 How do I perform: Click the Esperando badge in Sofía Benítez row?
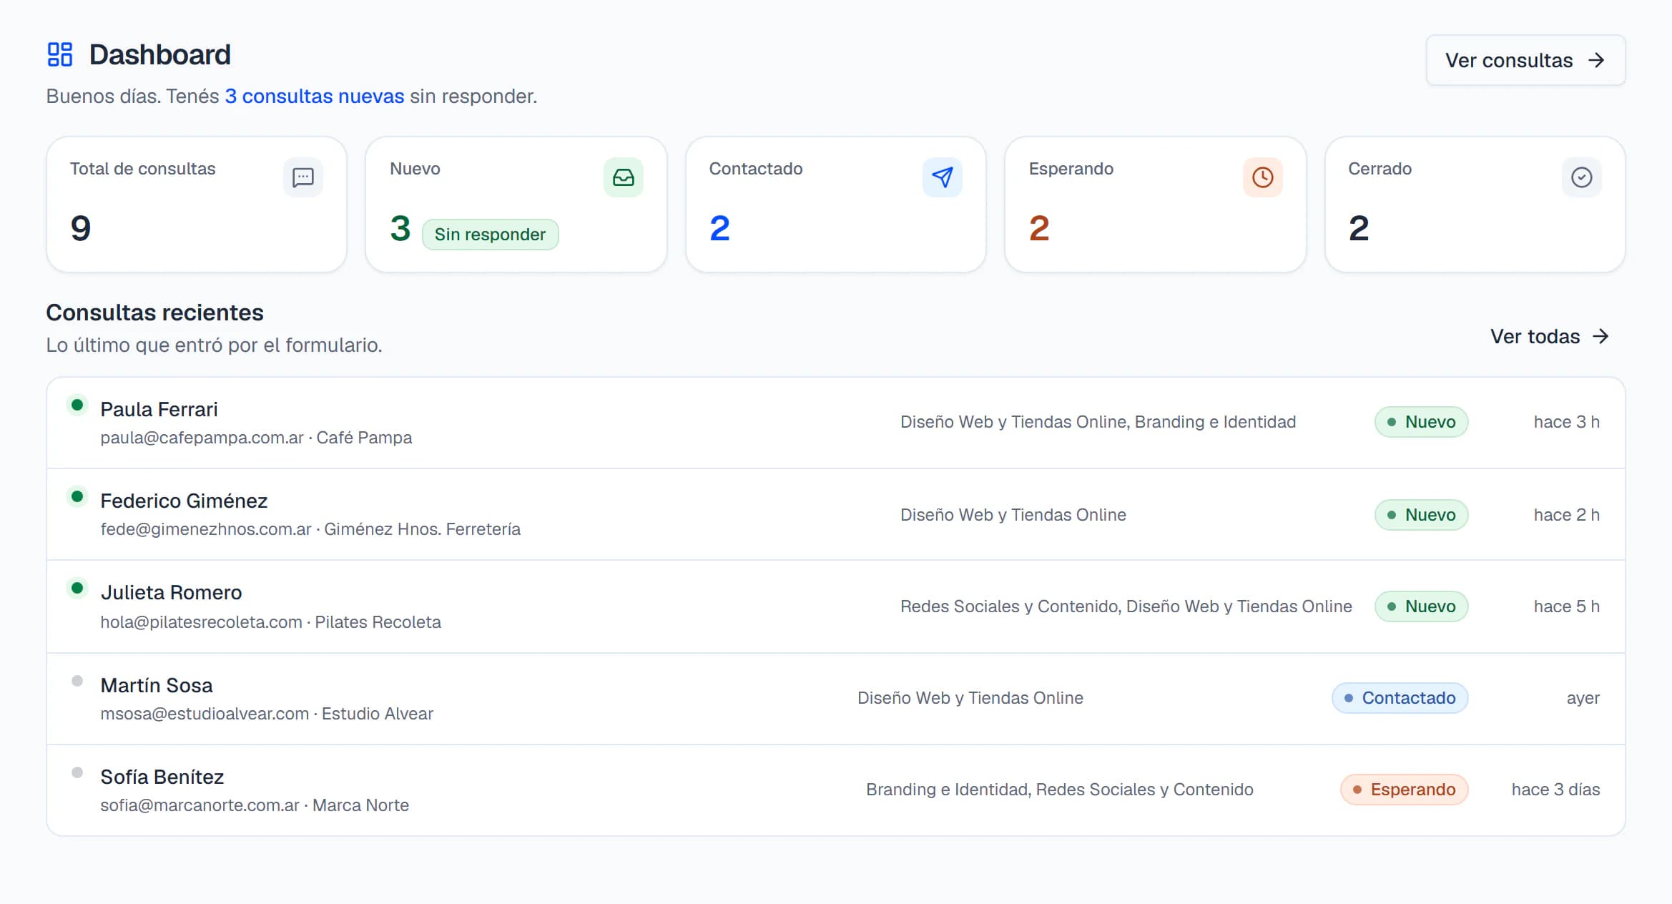tap(1405, 790)
